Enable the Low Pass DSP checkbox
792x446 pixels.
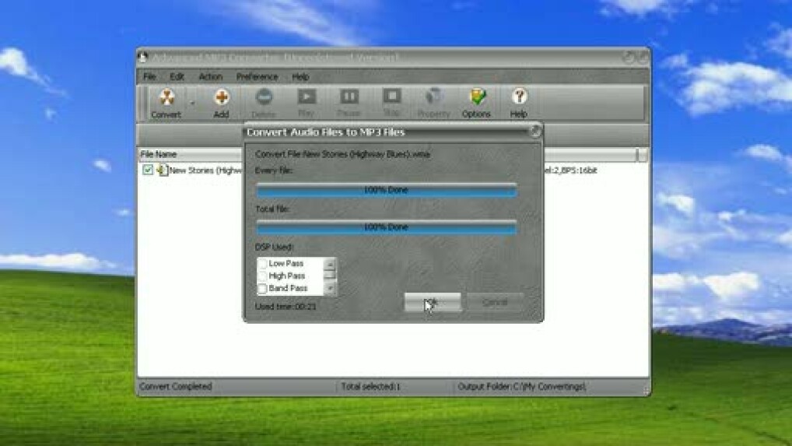pos(263,264)
